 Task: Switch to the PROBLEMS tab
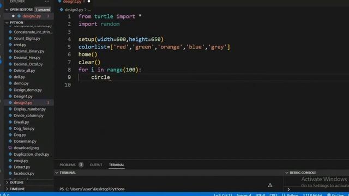[x=68, y=165]
